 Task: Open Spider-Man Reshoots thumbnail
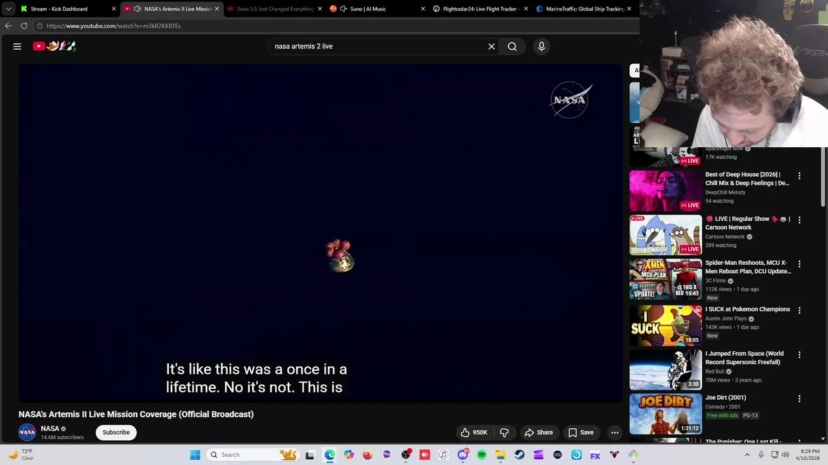click(666, 280)
